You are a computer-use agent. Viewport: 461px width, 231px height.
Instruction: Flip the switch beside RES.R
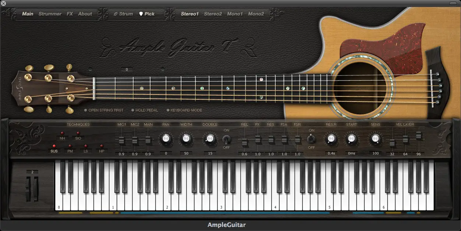coord(312,139)
